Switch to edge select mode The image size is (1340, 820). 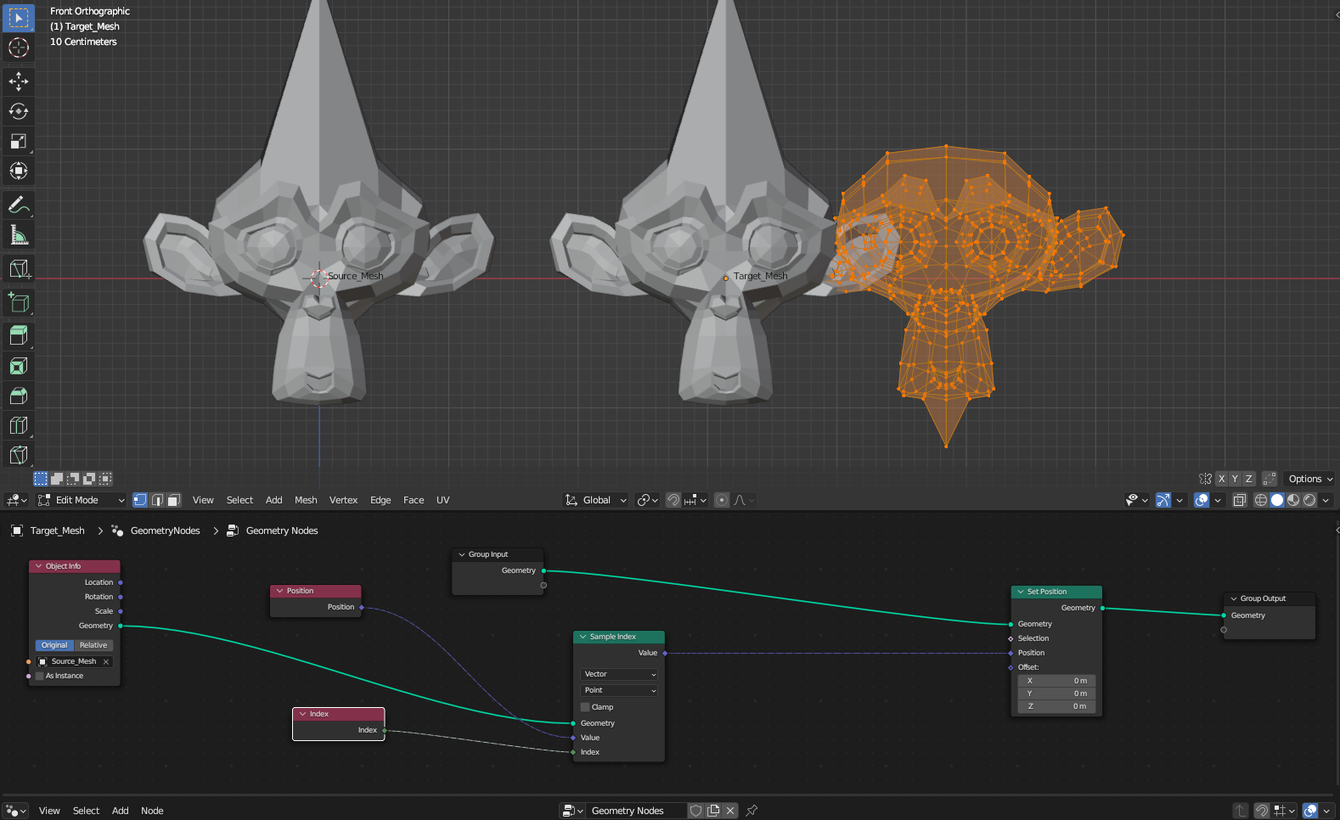[157, 500]
